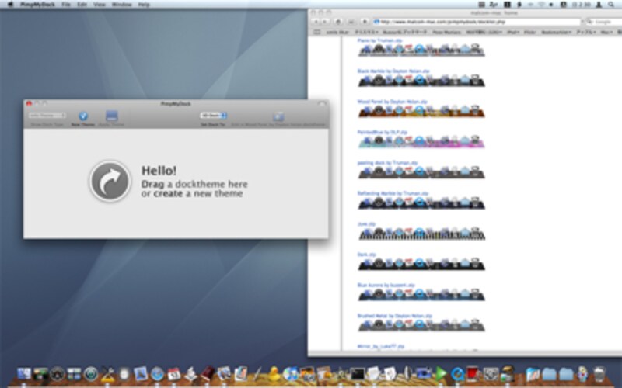
Task: Click the iCal calendar icon in Dock
Action: pos(173,373)
